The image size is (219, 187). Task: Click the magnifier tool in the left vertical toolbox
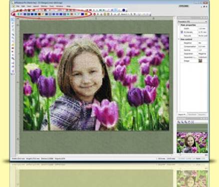(13, 58)
